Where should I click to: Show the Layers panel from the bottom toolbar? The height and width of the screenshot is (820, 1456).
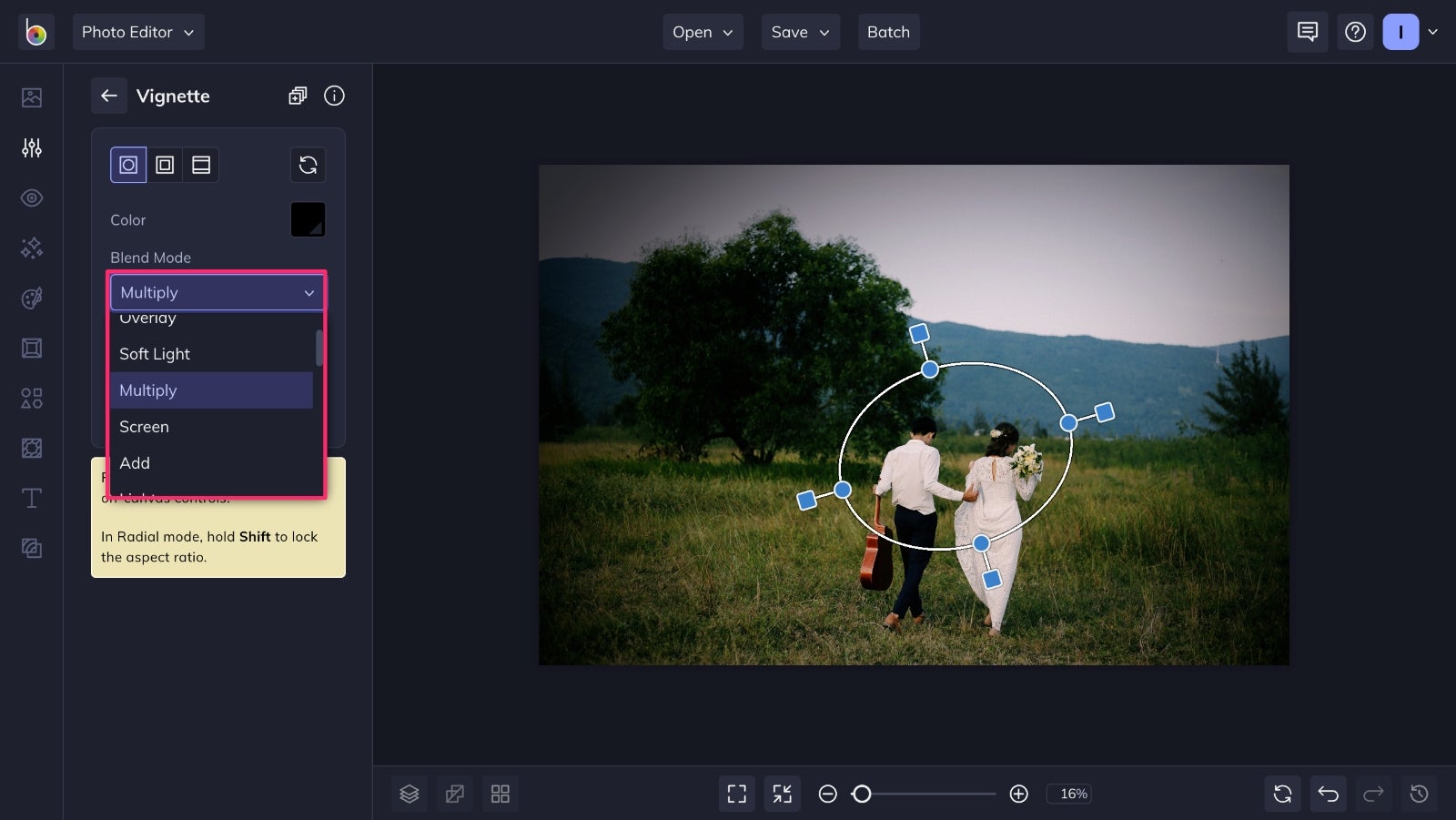click(x=409, y=793)
